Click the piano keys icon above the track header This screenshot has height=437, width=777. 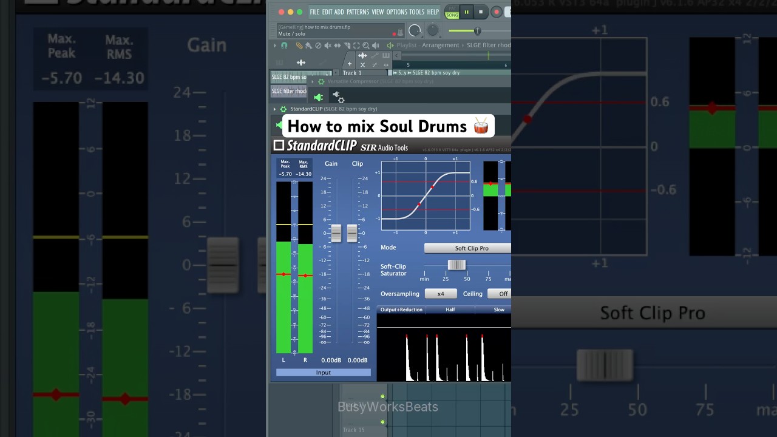386,56
